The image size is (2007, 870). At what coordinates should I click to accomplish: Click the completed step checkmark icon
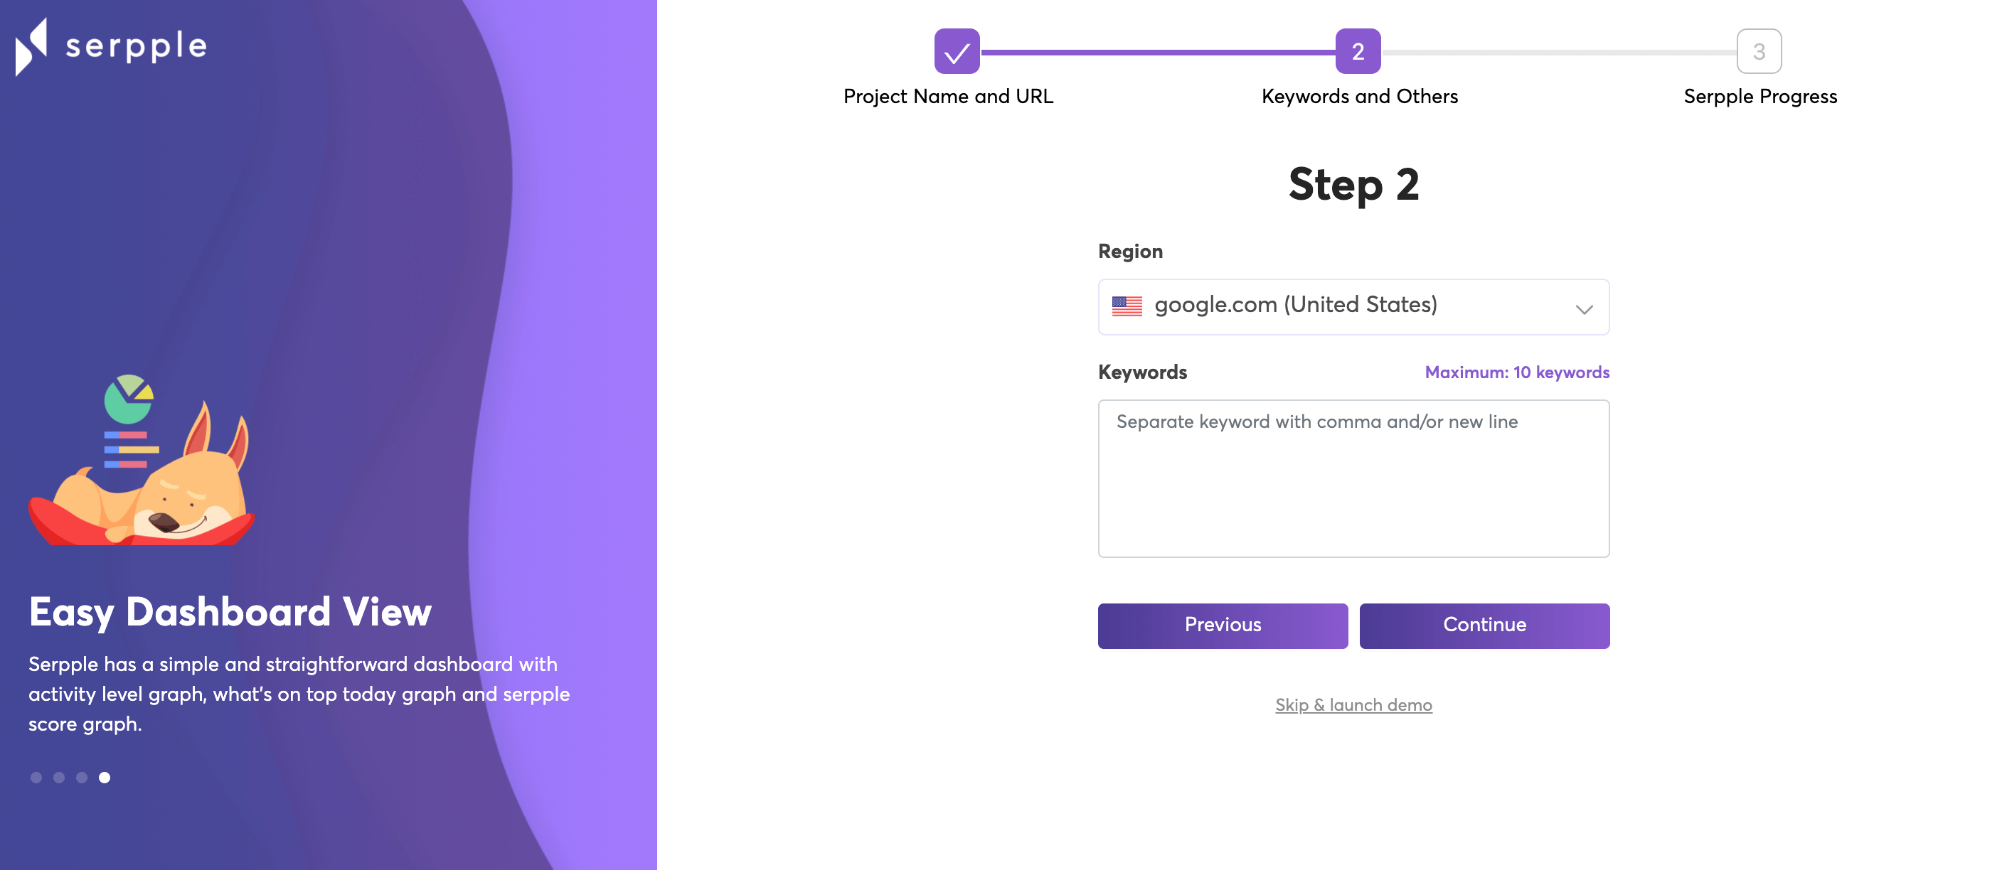[957, 51]
